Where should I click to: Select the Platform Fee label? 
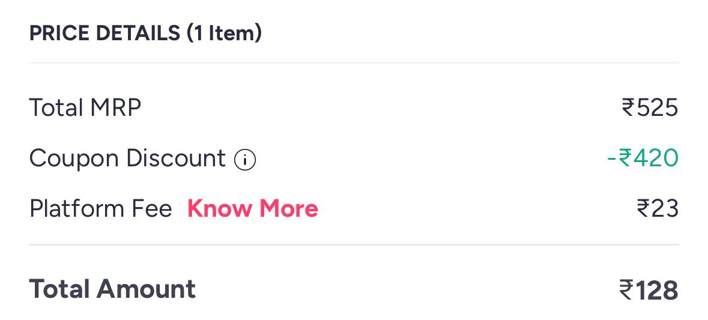(101, 208)
